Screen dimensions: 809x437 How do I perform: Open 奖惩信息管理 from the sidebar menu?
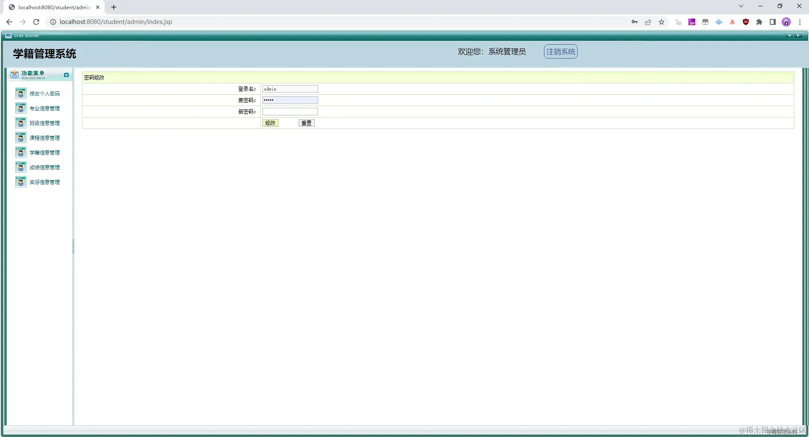[x=45, y=182]
